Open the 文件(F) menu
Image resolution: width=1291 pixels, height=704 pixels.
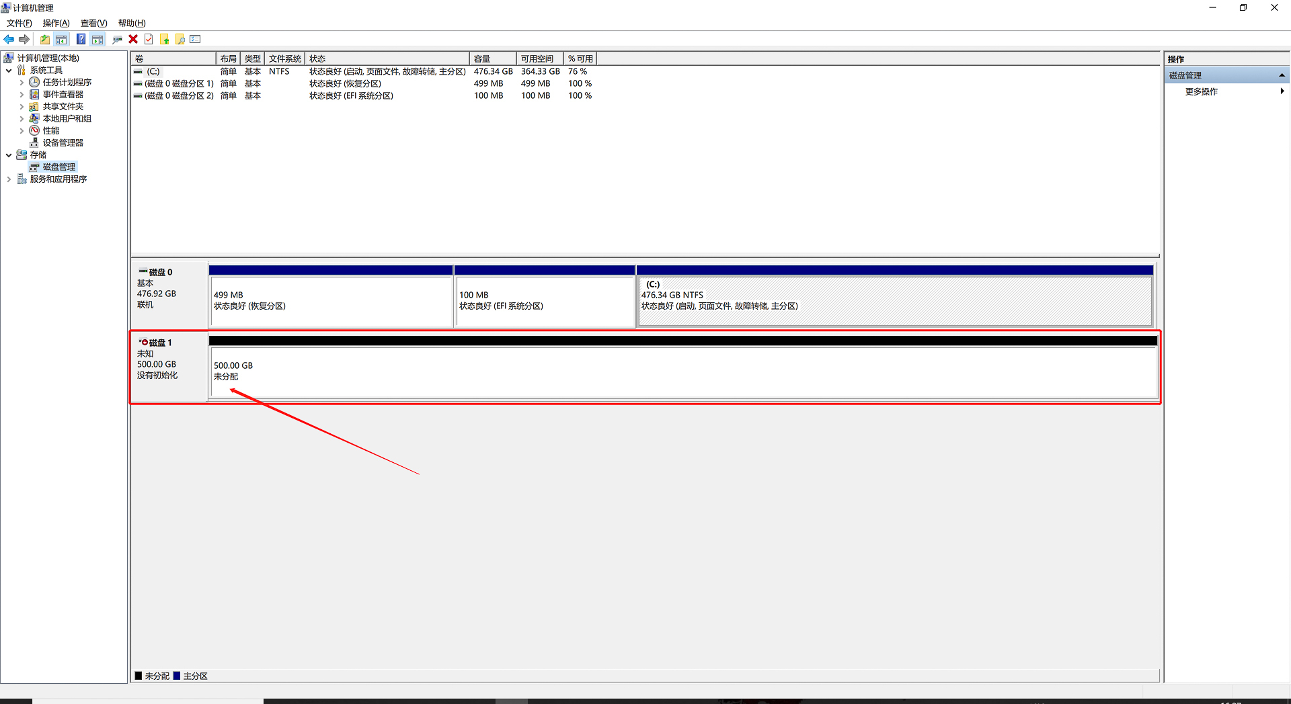pyautogui.click(x=19, y=24)
